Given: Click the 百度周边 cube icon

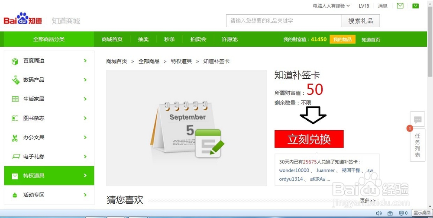Looking at the screenshot, I should tap(15, 61).
